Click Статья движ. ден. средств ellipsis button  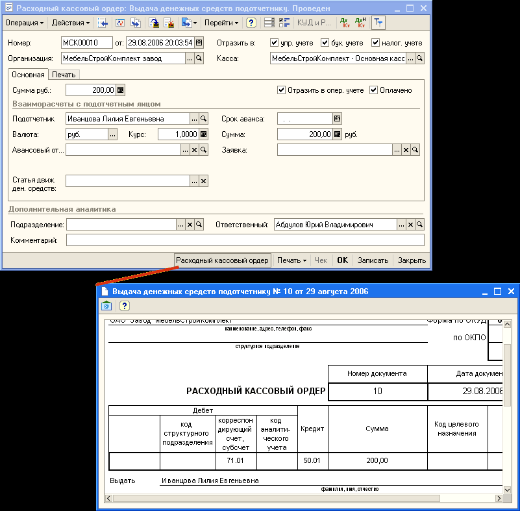pyautogui.click(x=194, y=181)
